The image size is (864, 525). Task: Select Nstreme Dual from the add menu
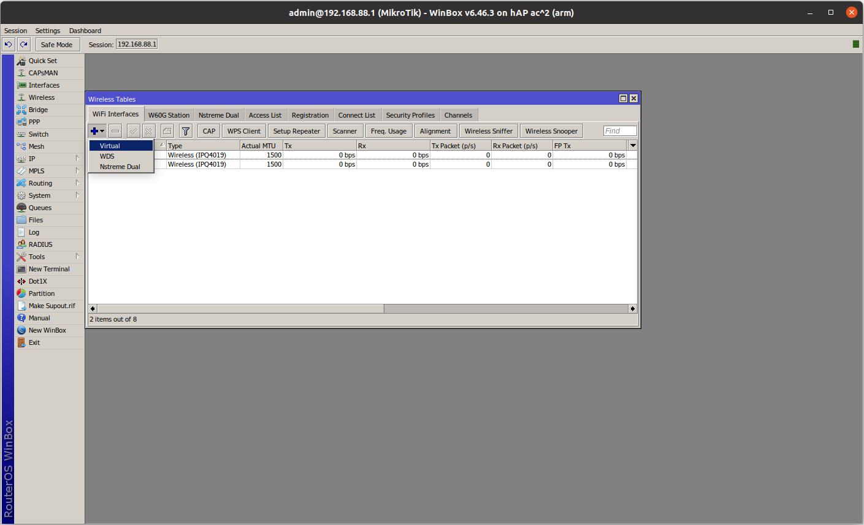[x=121, y=167]
